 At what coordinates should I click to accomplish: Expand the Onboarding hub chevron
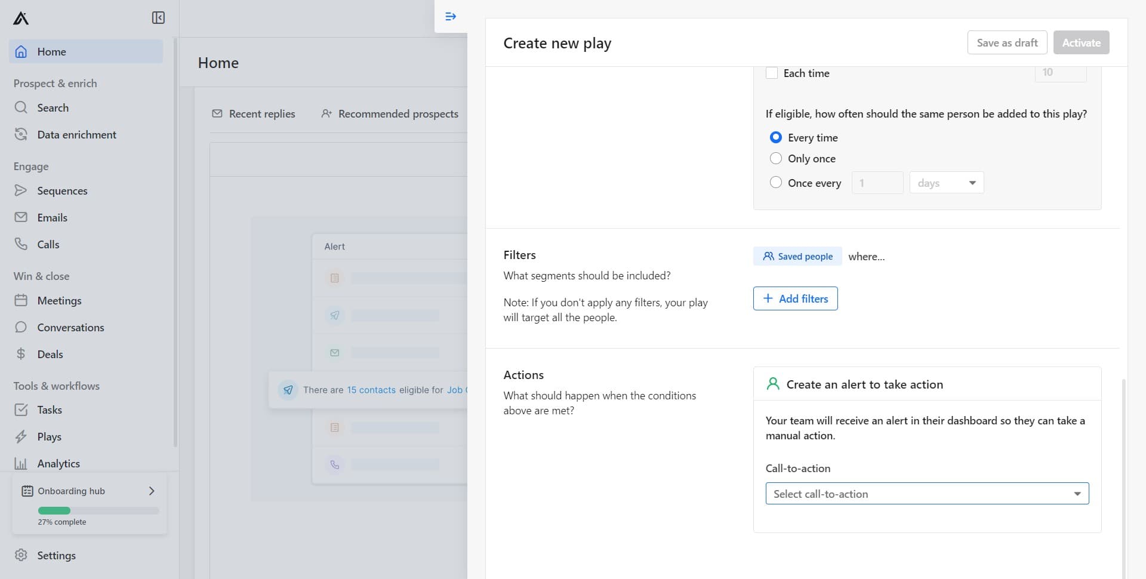(152, 491)
